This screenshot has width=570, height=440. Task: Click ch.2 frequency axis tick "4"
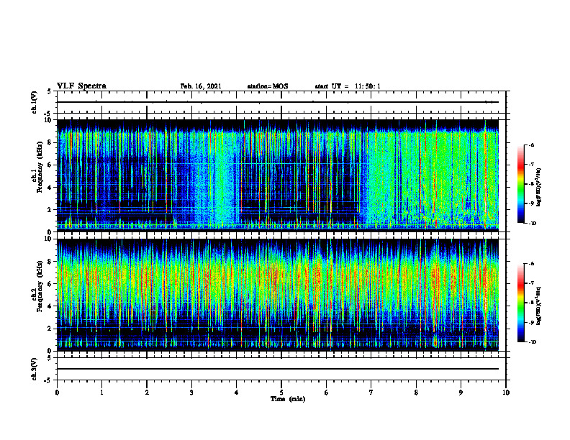coord(50,306)
